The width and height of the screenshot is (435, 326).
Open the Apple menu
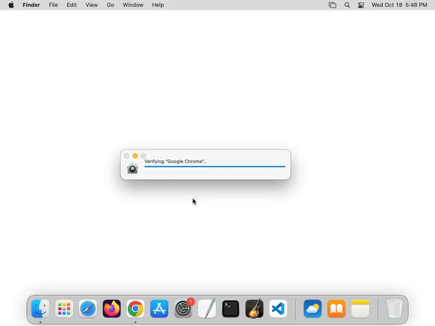click(11, 5)
